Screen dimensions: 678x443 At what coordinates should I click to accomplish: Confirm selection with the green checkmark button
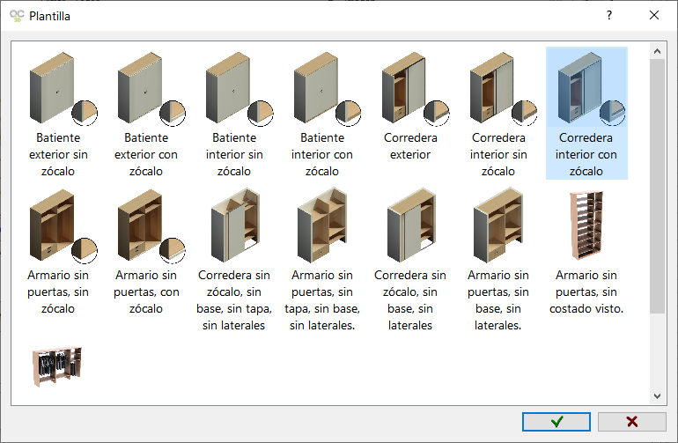pyautogui.click(x=556, y=421)
